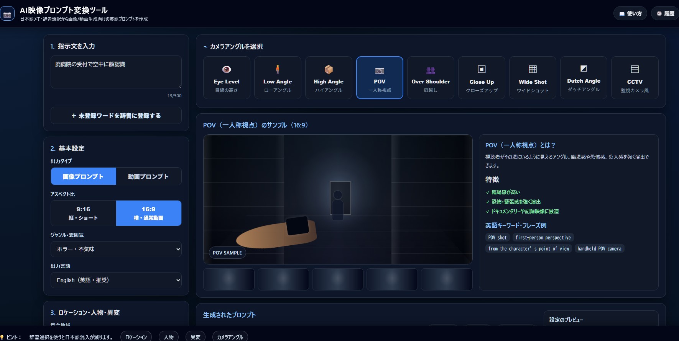Select the Close Up frame icon
This screenshot has width=679, height=341.
point(482,69)
